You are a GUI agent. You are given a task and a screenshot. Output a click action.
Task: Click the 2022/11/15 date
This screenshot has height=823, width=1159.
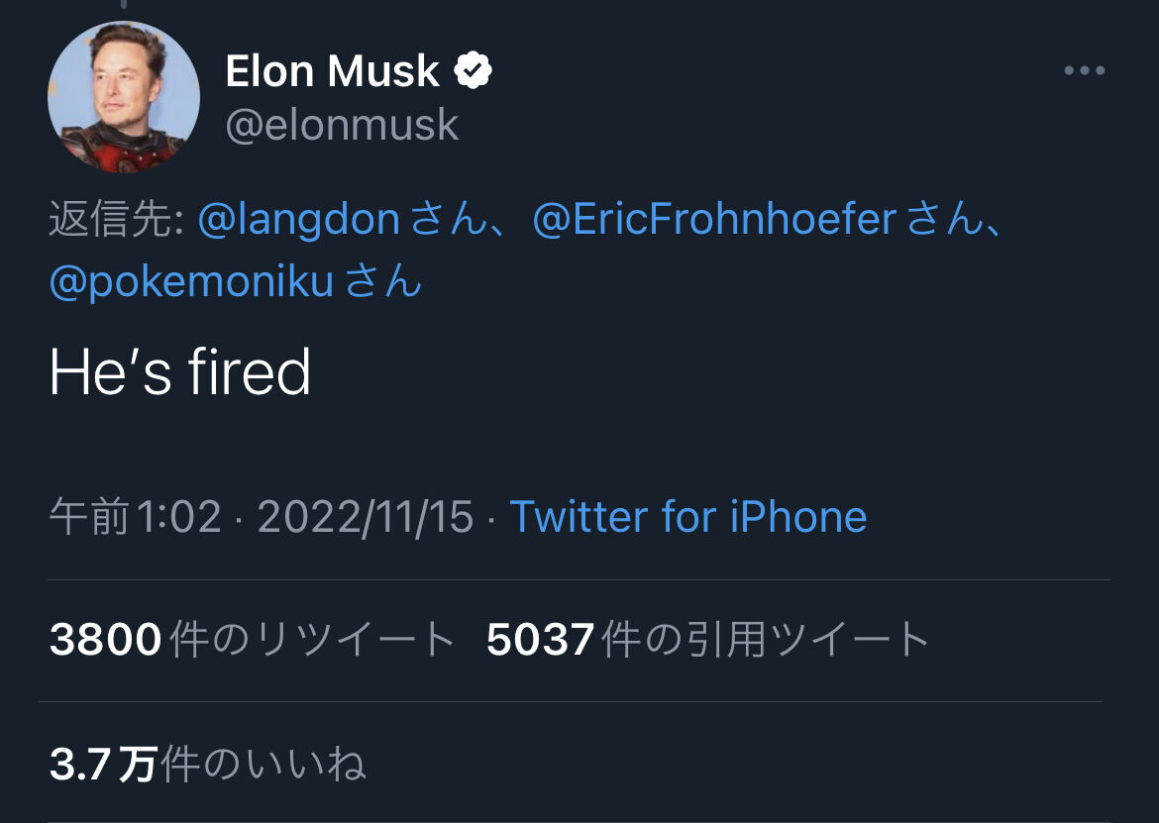coord(366,517)
